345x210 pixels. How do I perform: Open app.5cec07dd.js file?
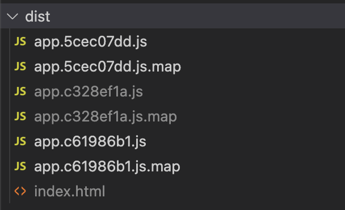pos(90,42)
